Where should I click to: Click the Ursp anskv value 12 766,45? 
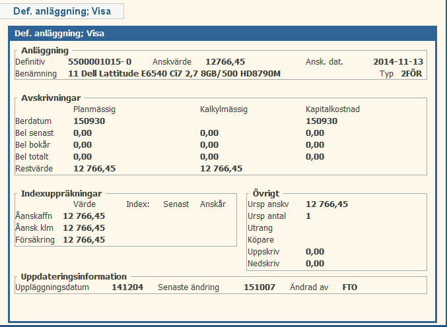(x=327, y=204)
